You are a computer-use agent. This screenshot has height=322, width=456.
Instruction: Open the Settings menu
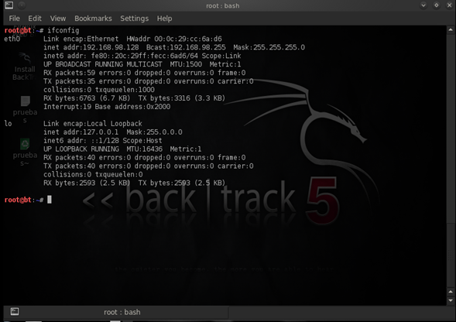tap(135, 19)
